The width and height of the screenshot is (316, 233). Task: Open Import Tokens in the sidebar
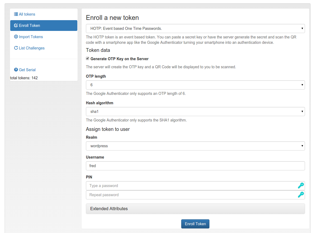(x=44, y=37)
